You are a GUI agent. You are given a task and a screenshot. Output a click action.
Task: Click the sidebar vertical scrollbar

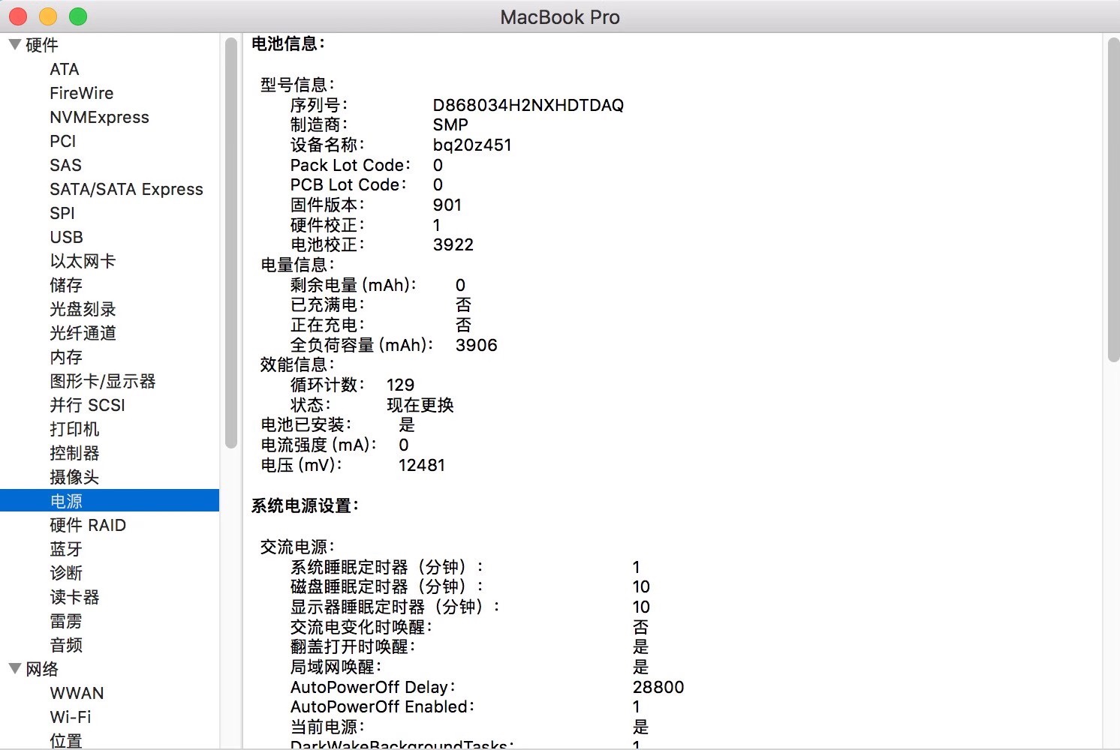click(230, 240)
